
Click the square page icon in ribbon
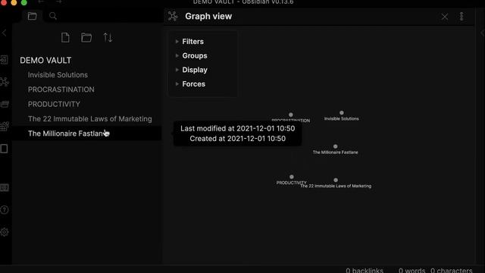(x=5, y=149)
